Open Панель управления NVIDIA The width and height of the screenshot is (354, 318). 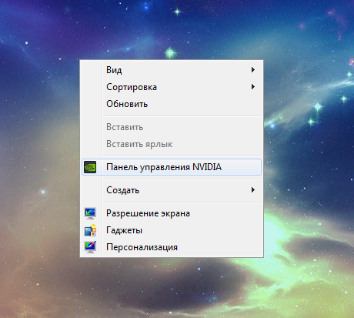click(x=172, y=167)
